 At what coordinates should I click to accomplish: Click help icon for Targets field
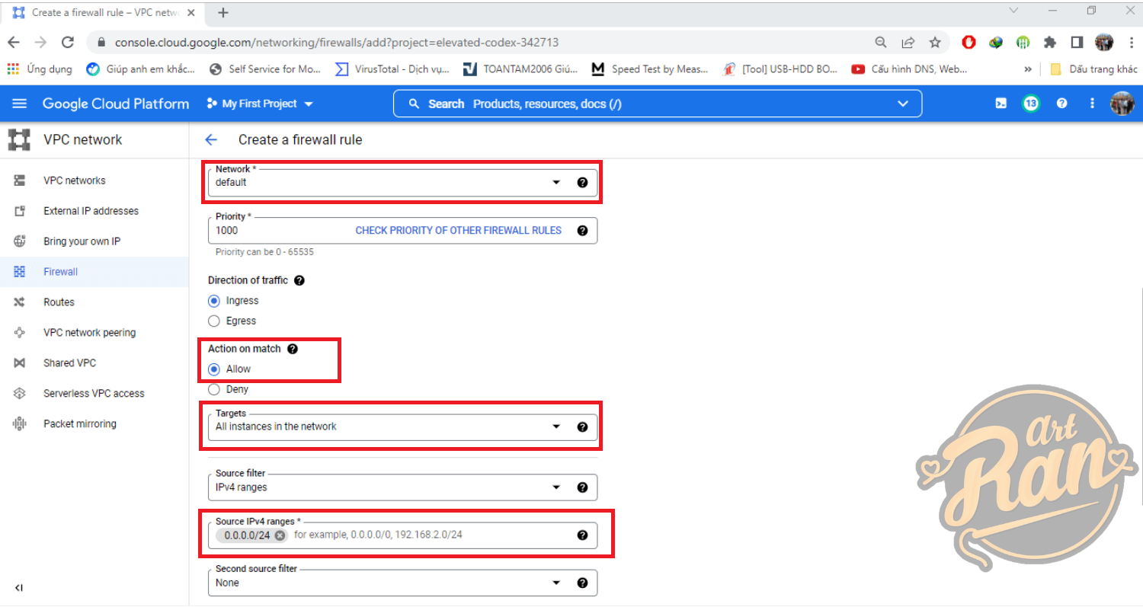(582, 427)
